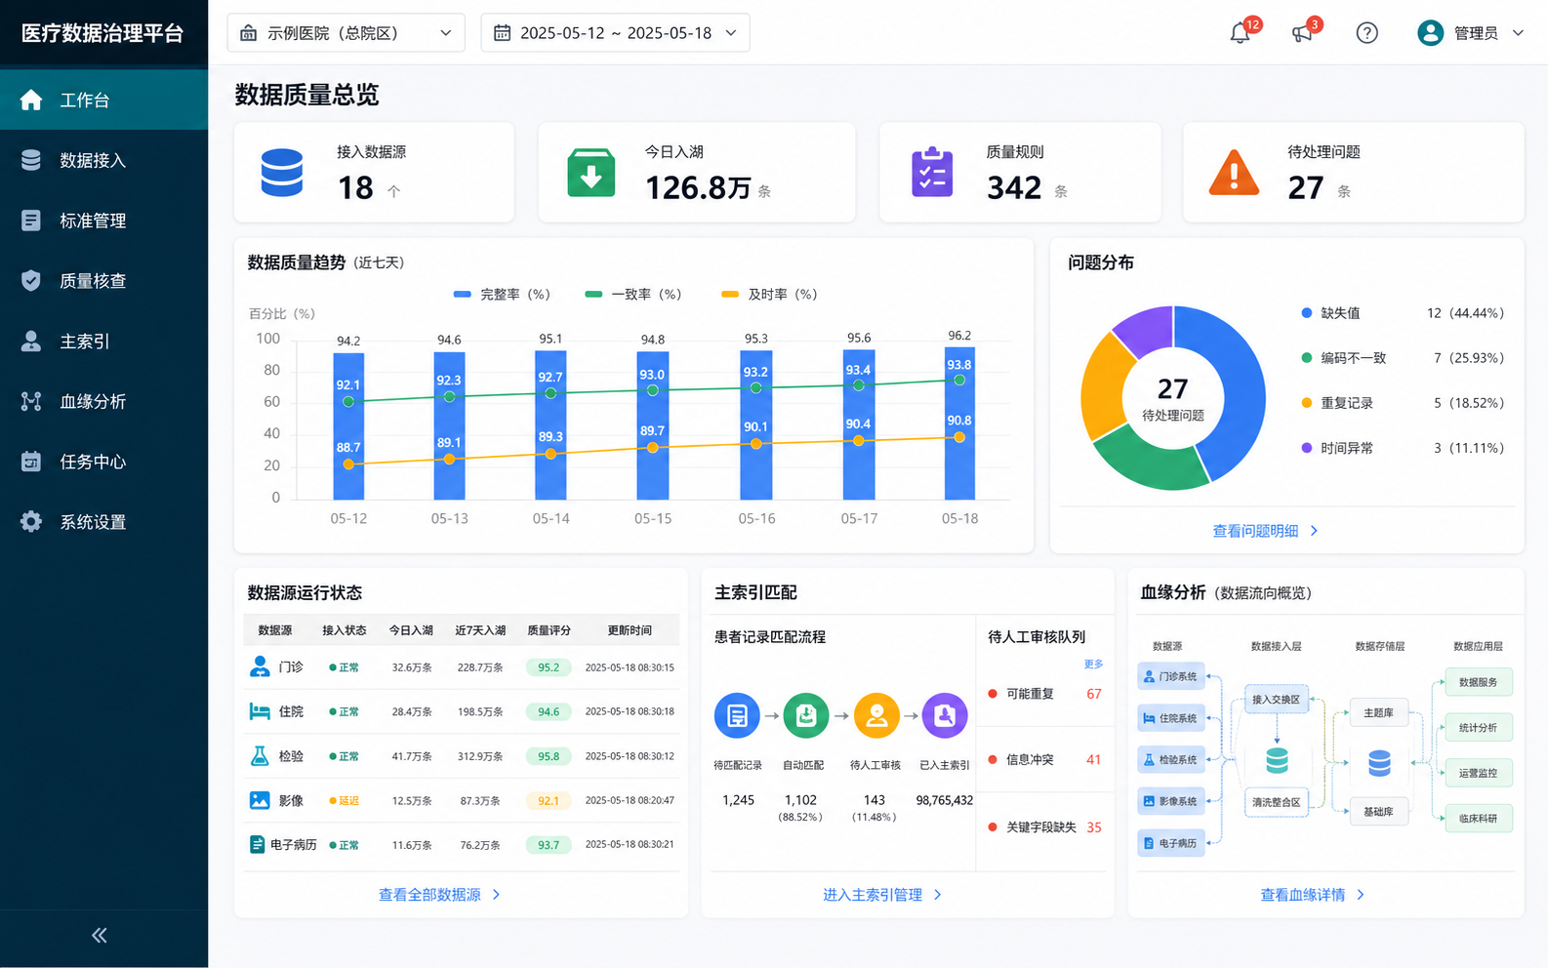Open 血缘分析 in the sidebar
The image size is (1548, 968).
(103, 401)
